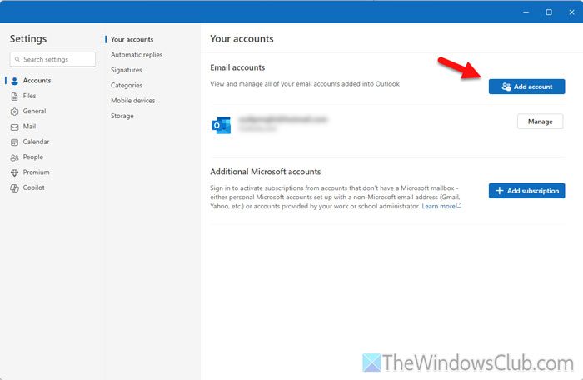Image resolution: width=583 pixels, height=380 pixels.
Task: Open the Files settings category
Action: [29, 96]
